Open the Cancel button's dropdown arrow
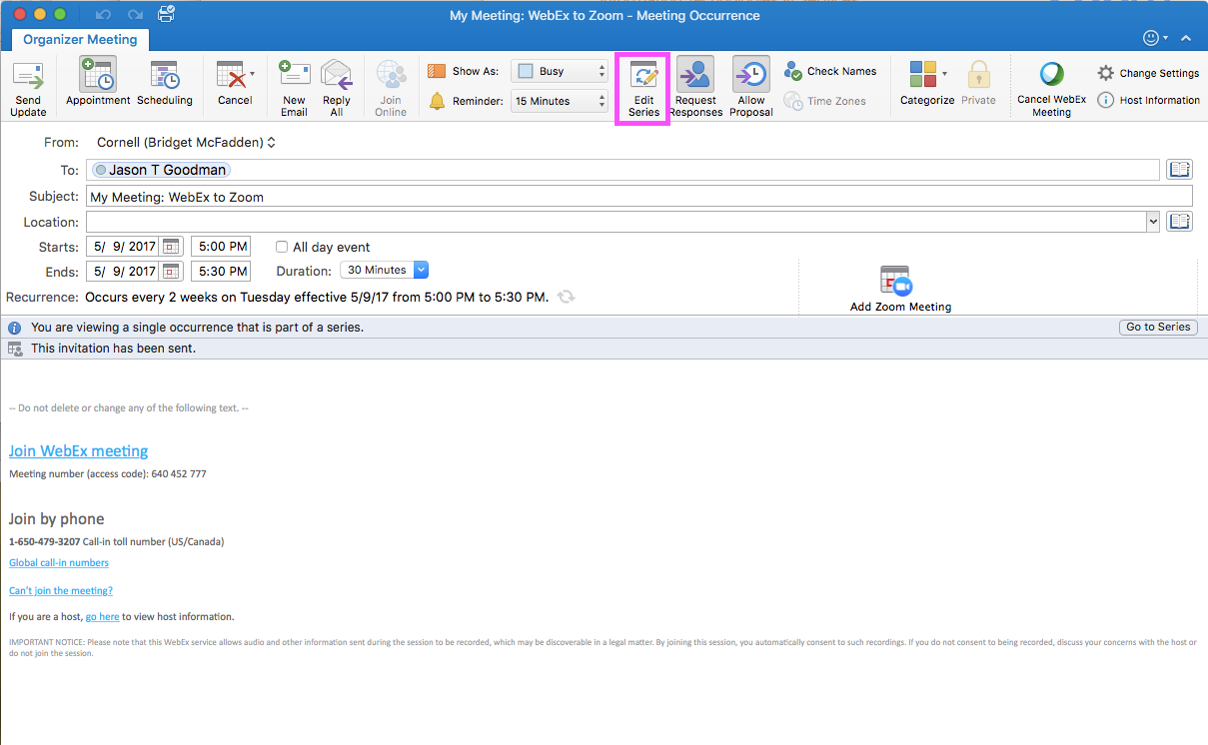 [x=252, y=73]
